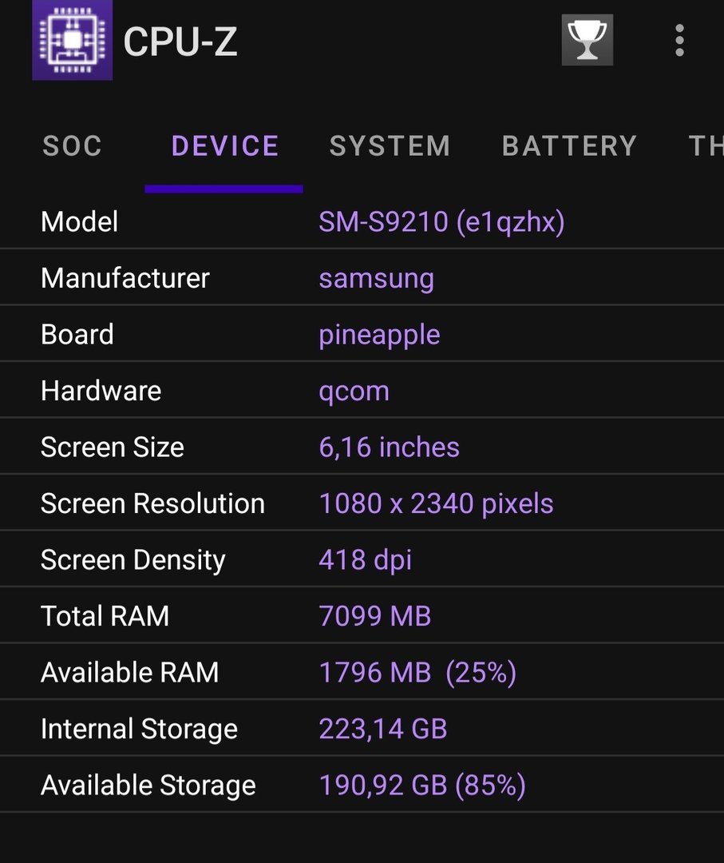This screenshot has height=863, width=724.
Task: Go to the SYSTEM tab
Action: click(x=390, y=146)
